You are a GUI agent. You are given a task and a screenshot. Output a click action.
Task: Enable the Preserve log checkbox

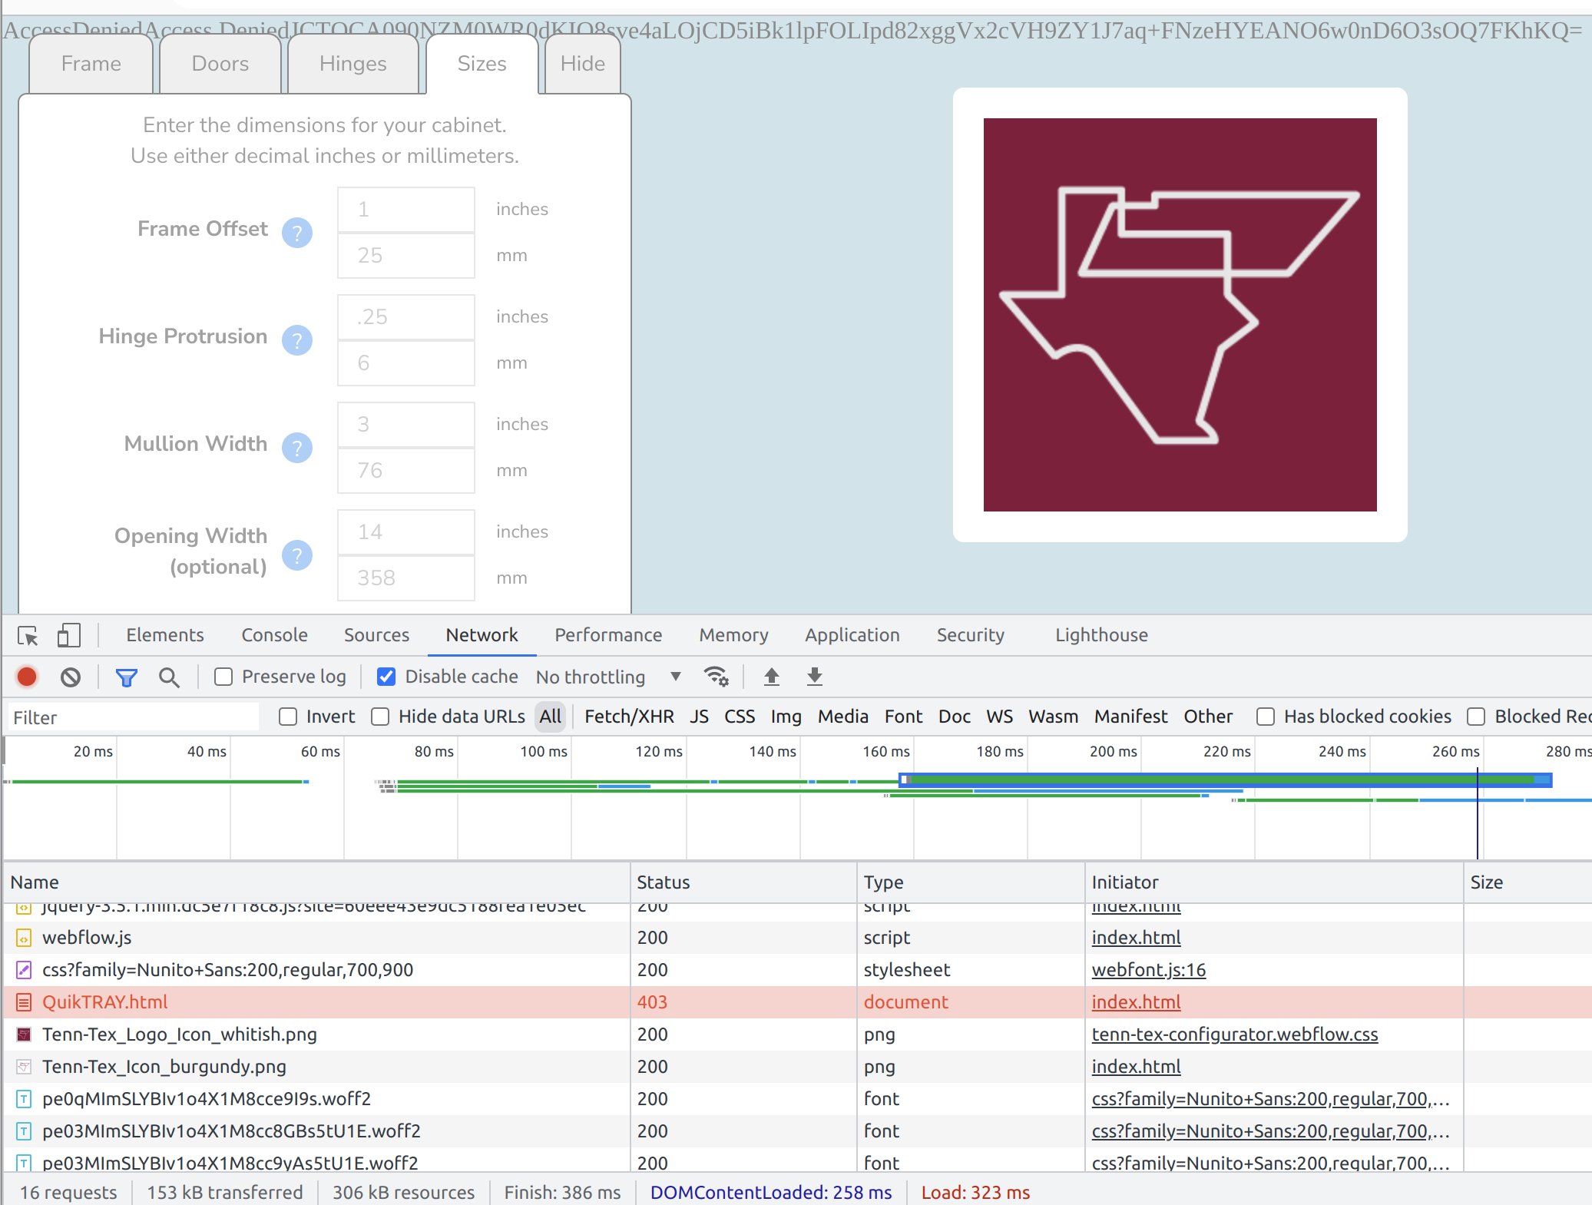tap(223, 677)
